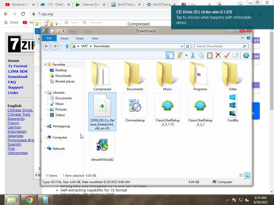Viewport: 274px width, 205px height.
Task: Collapse the Favorites tree group
Action: (x=45, y=65)
